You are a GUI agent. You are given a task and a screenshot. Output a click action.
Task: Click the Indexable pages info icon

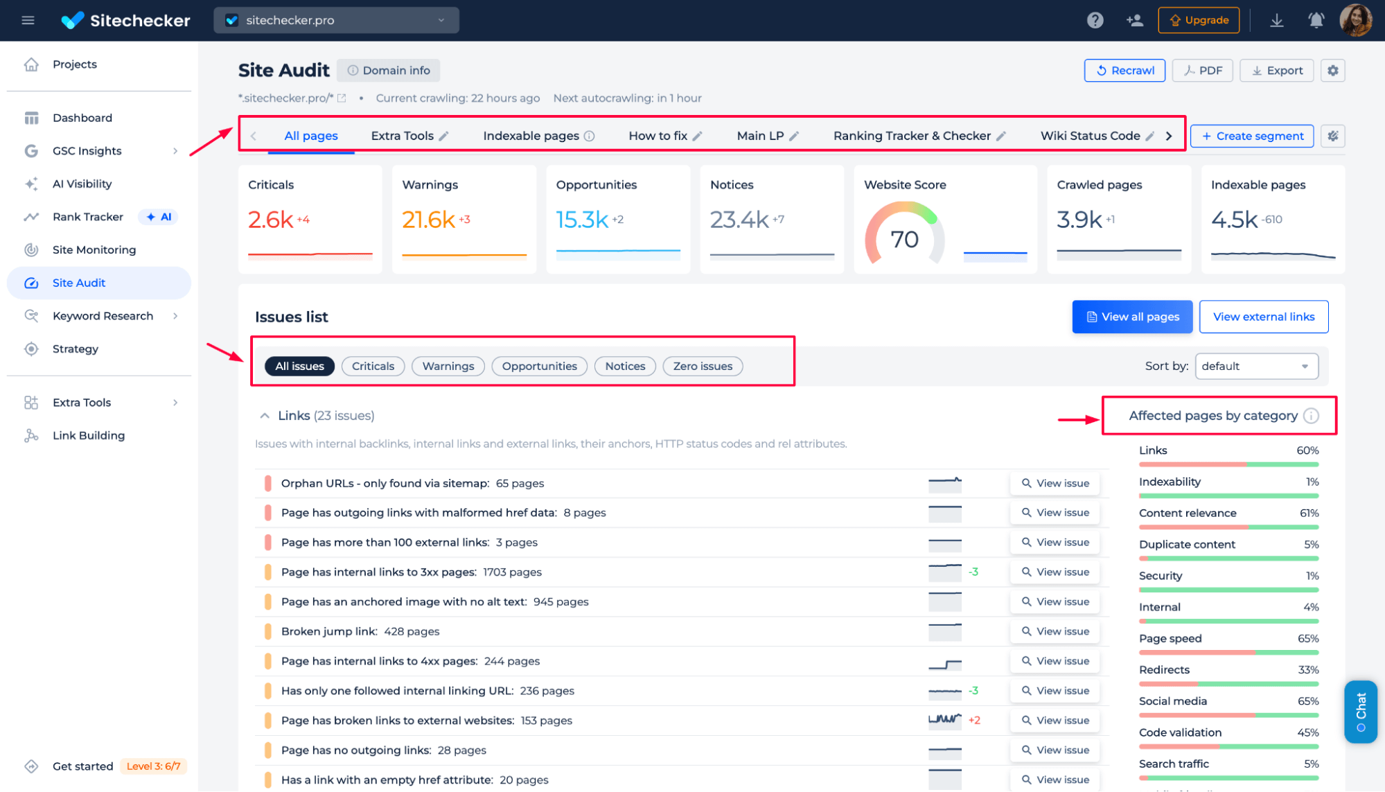coord(589,136)
